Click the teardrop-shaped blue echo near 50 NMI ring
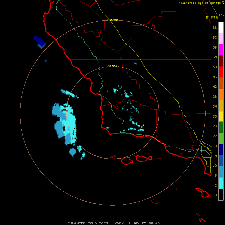Image resolution: width=225 pixels, height=225 pixels. (72, 152)
